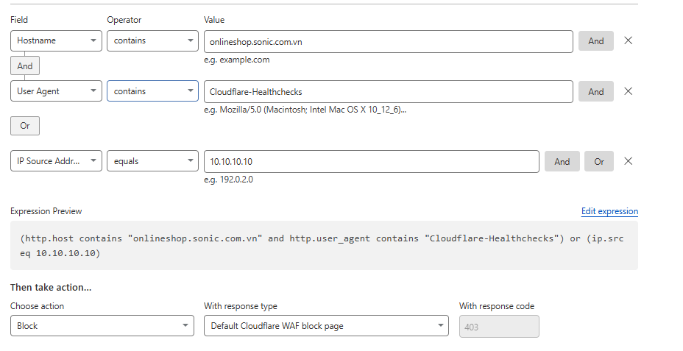
Task: Click And button beside the hostname value
Action: (x=595, y=41)
